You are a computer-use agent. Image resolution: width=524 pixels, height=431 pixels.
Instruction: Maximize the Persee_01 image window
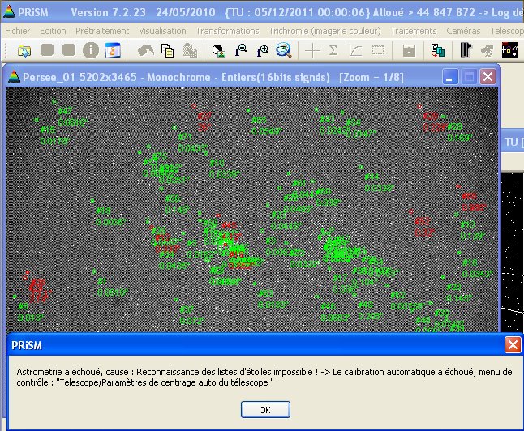click(x=470, y=77)
